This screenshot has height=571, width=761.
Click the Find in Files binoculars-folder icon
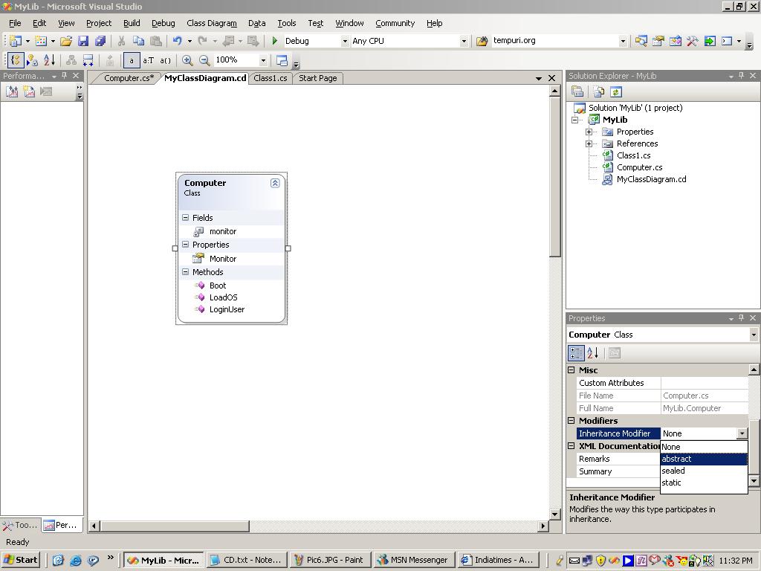(x=482, y=42)
